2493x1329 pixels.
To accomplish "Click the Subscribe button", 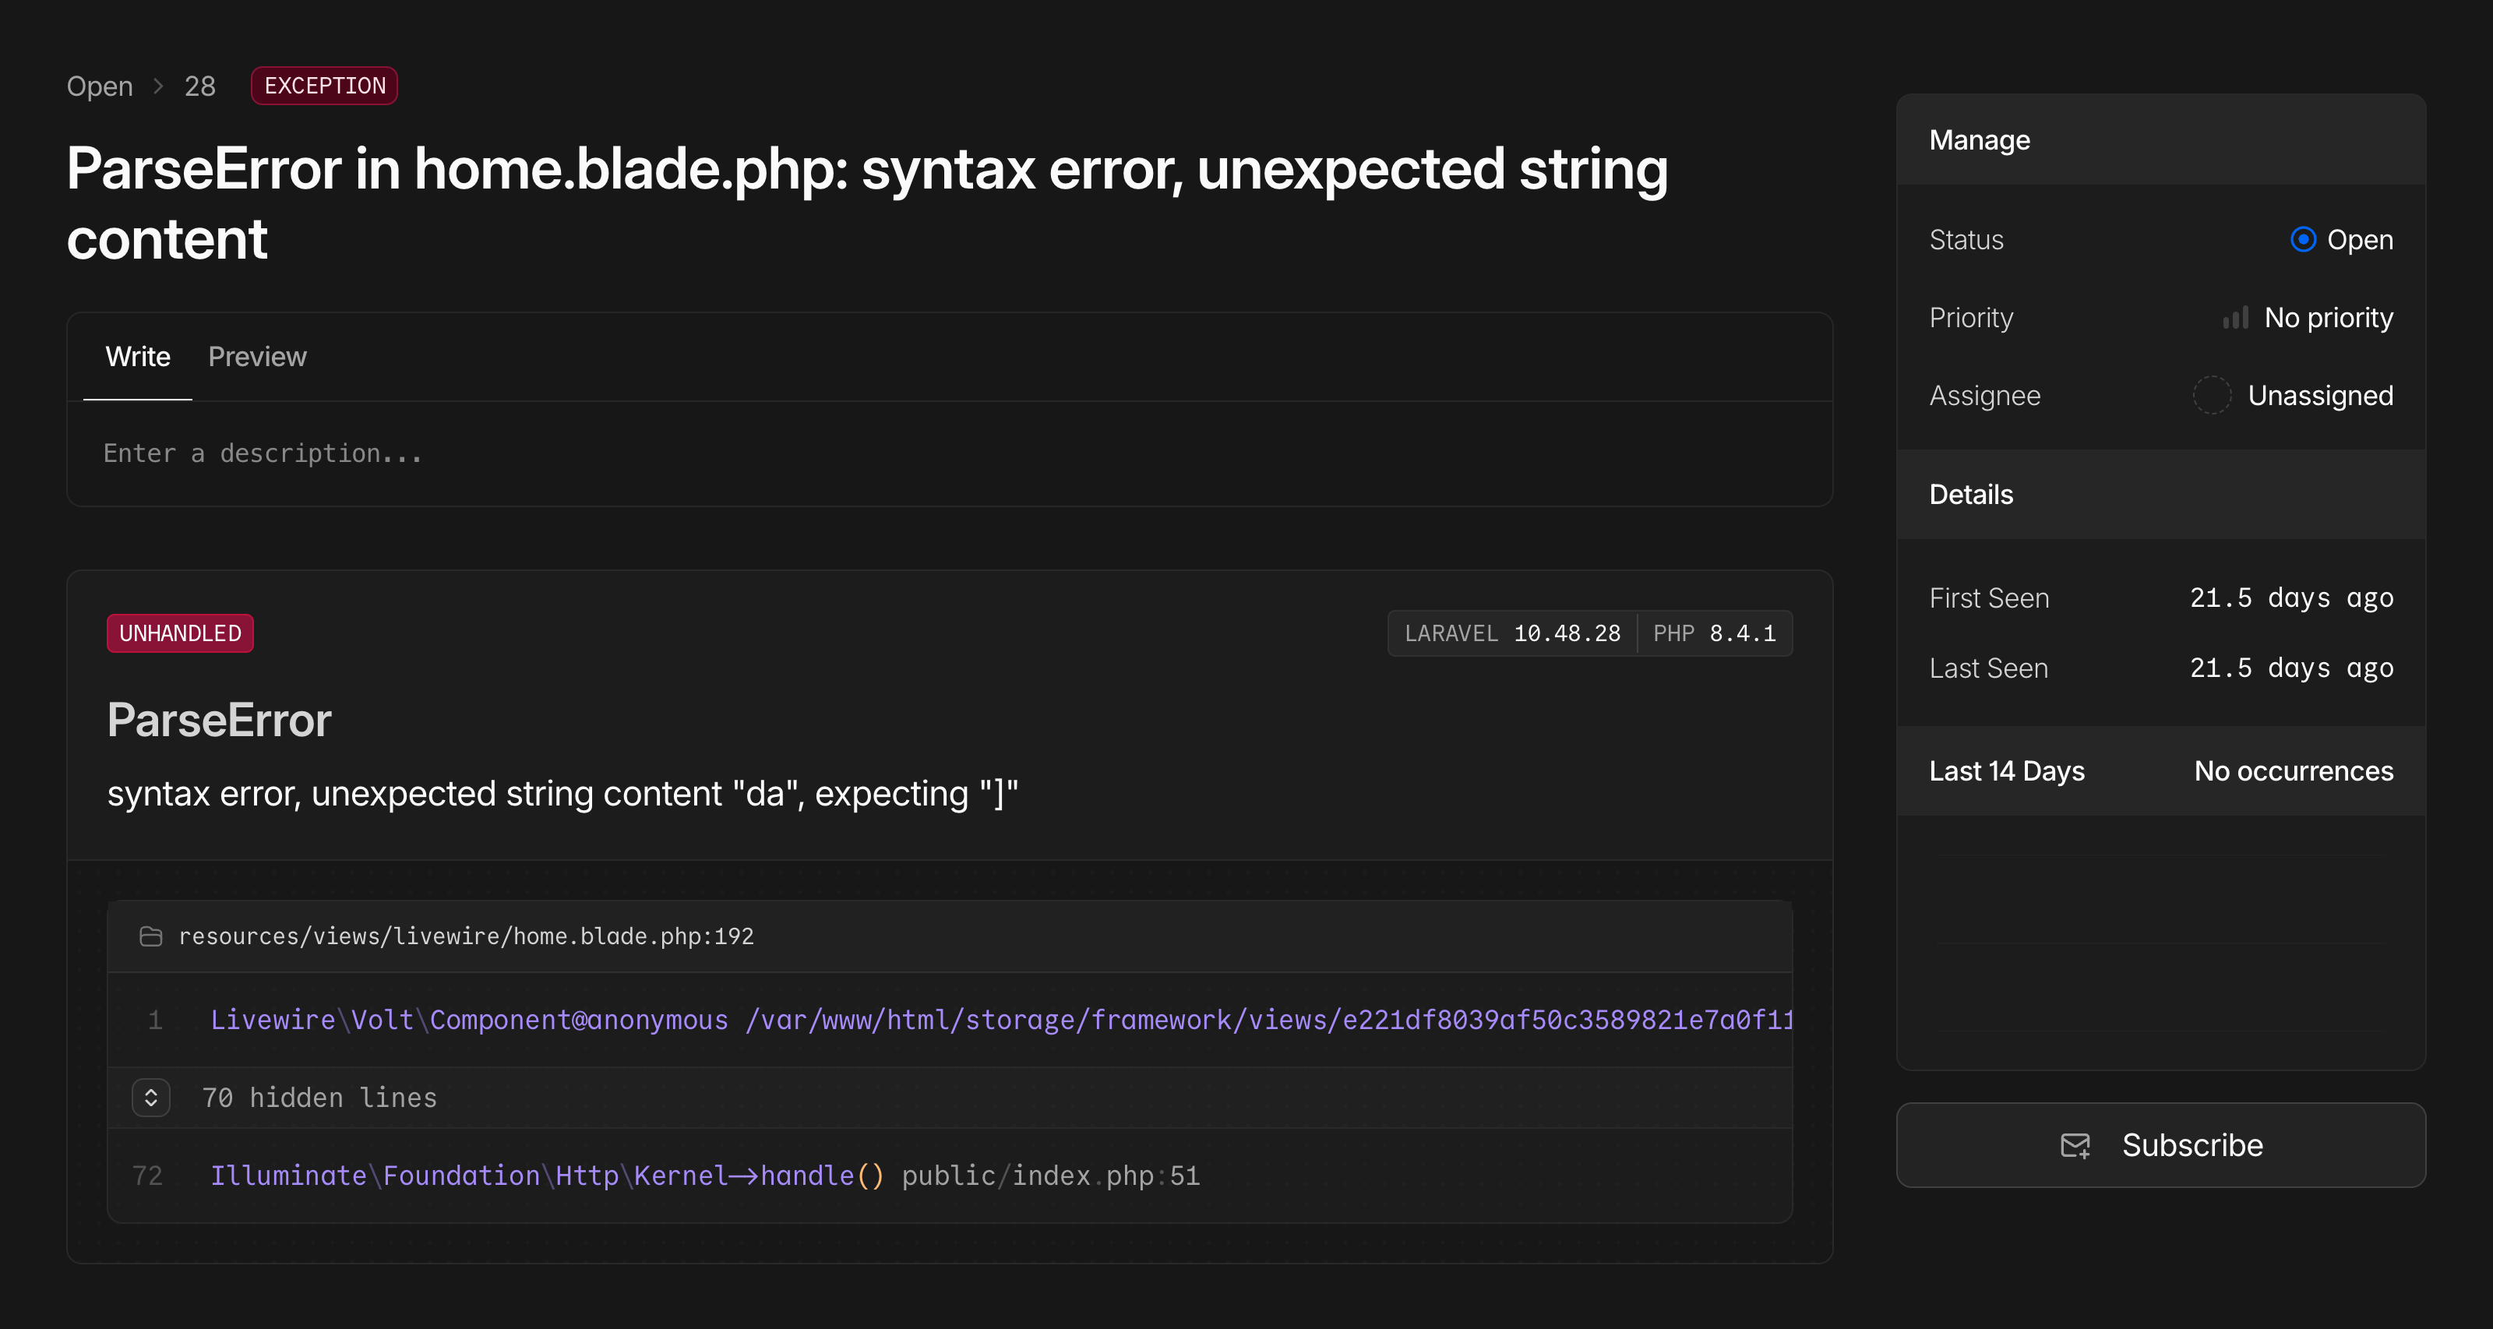I will 2160,1145.
